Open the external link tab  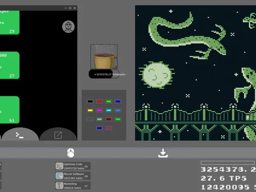pos(58,134)
